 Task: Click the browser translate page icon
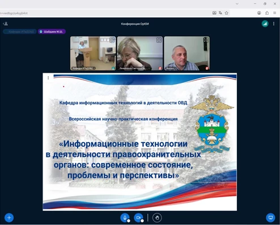coord(220,13)
